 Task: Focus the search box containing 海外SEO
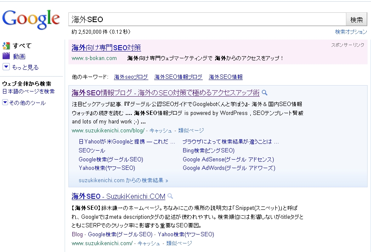pos(207,19)
